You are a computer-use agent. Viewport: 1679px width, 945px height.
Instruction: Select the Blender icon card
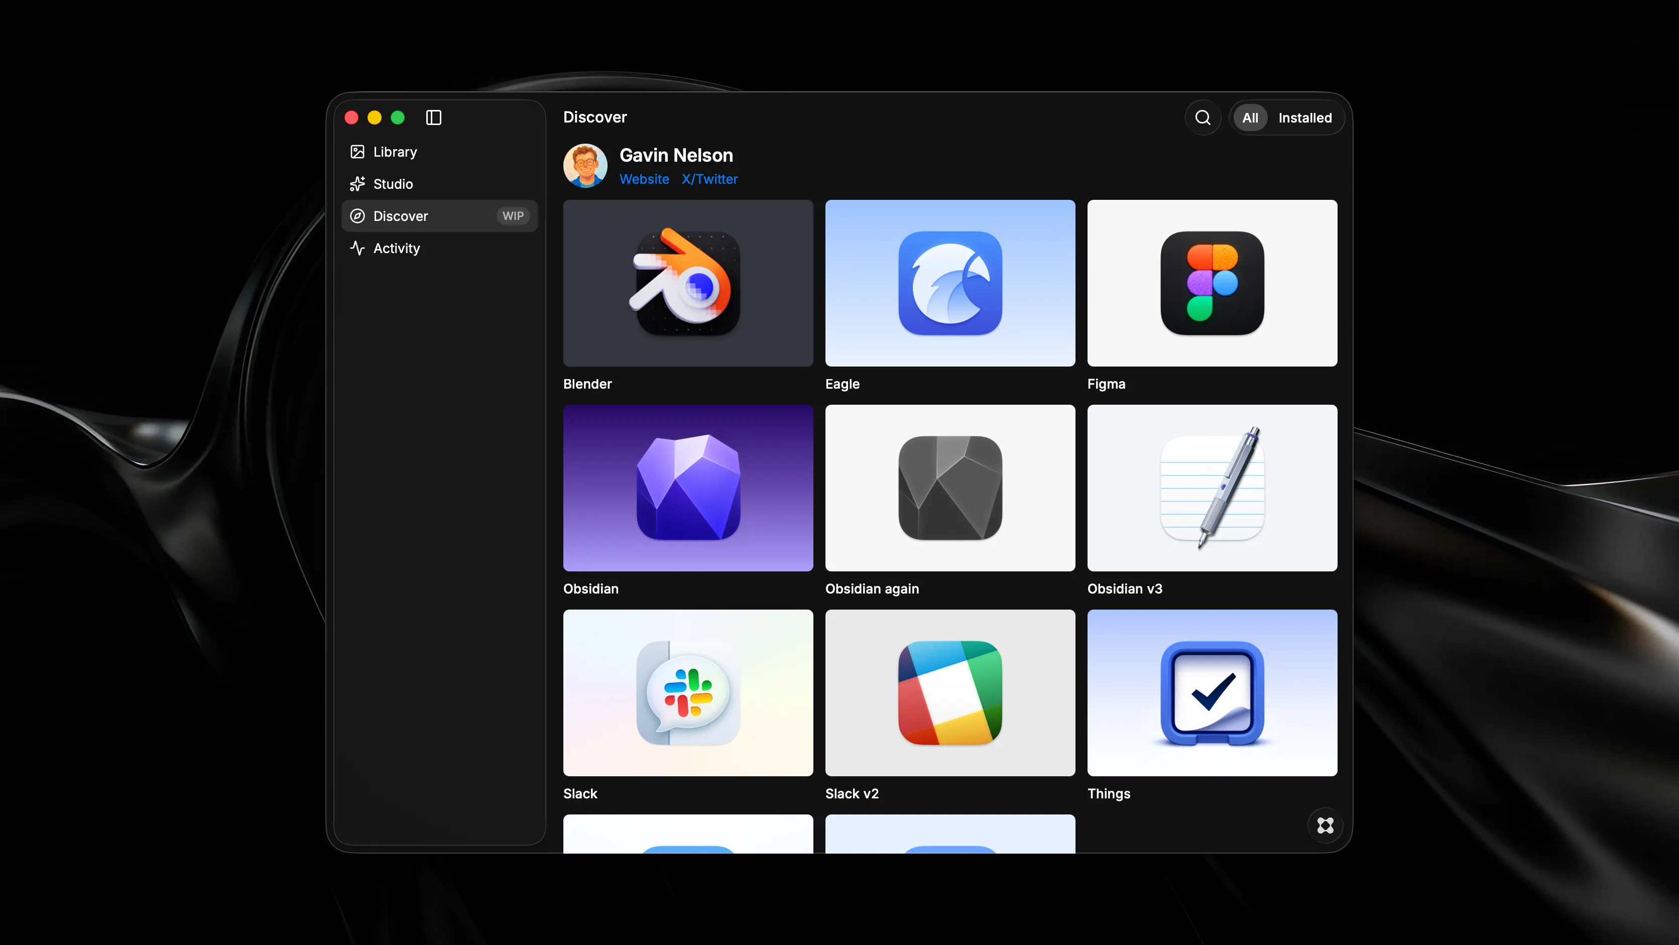pos(688,283)
